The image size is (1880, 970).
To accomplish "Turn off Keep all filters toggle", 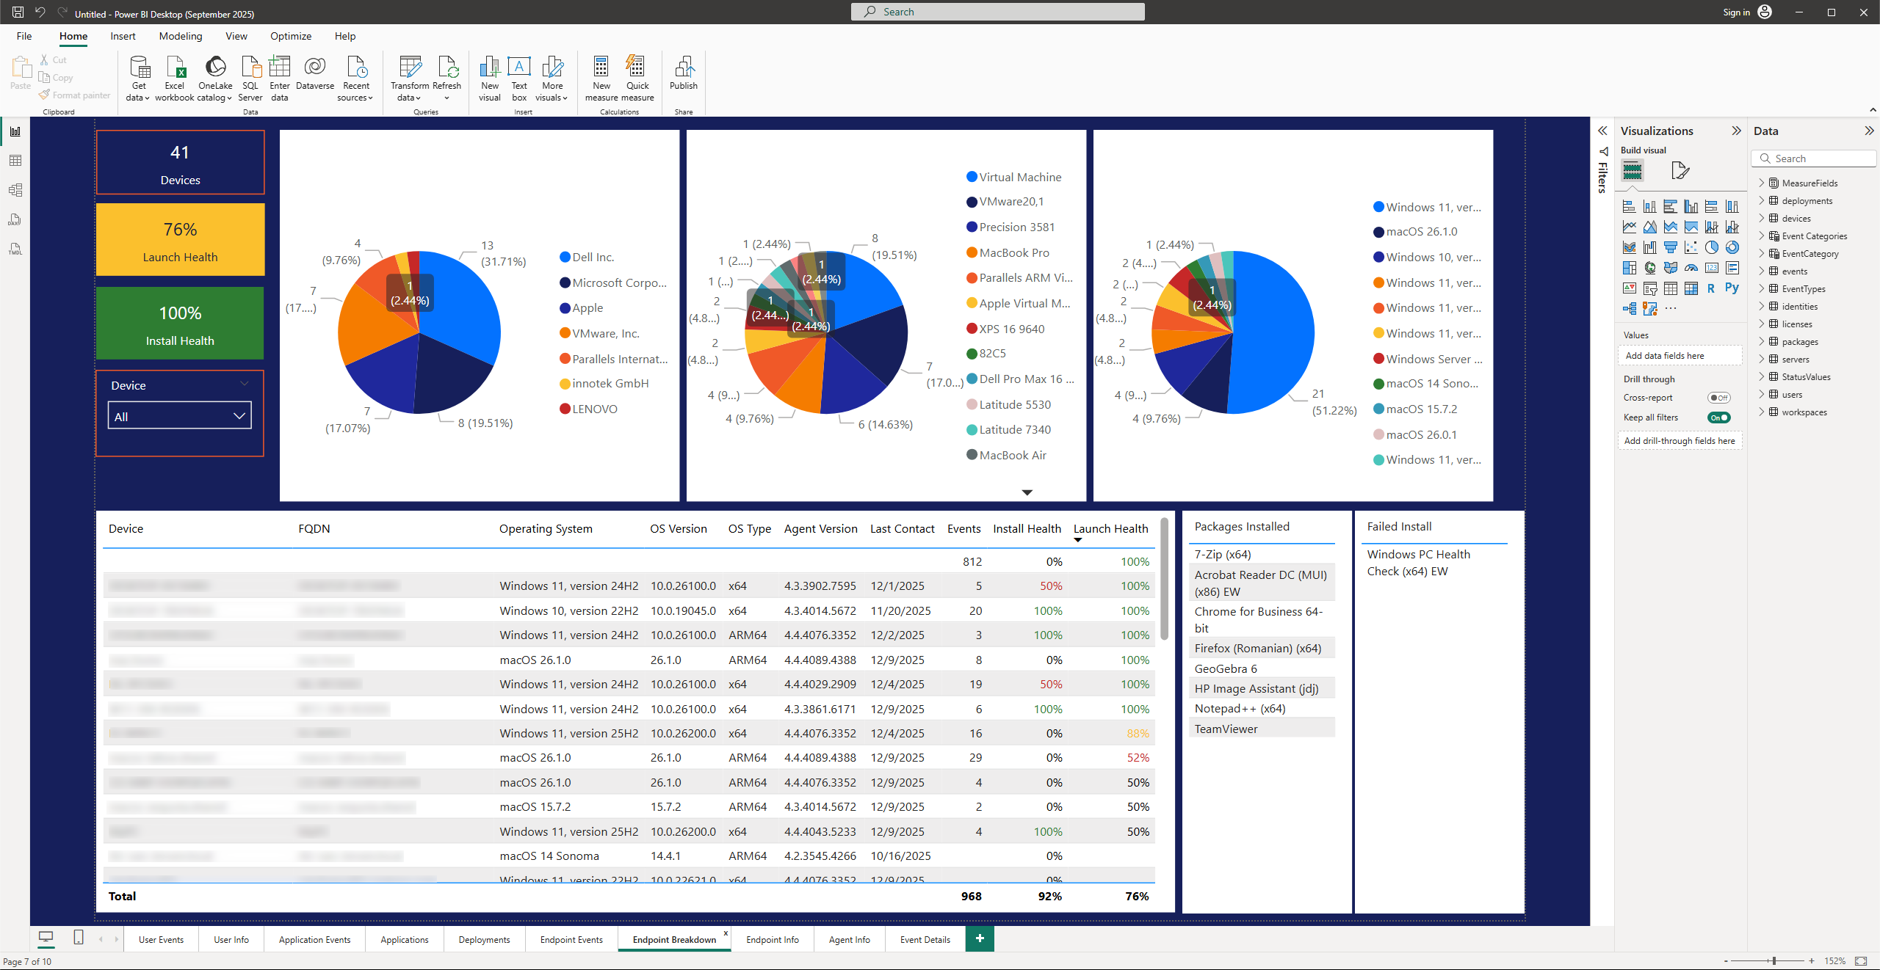I will pyautogui.click(x=1718, y=417).
